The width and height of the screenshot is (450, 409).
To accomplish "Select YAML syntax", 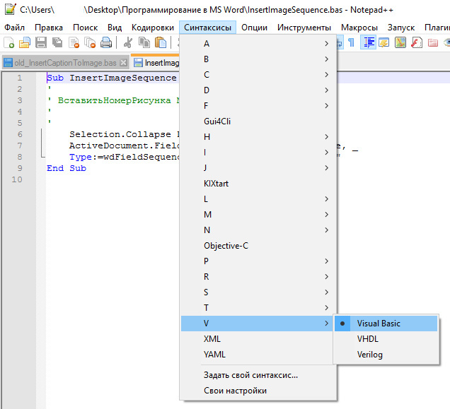I will pos(258,355).
